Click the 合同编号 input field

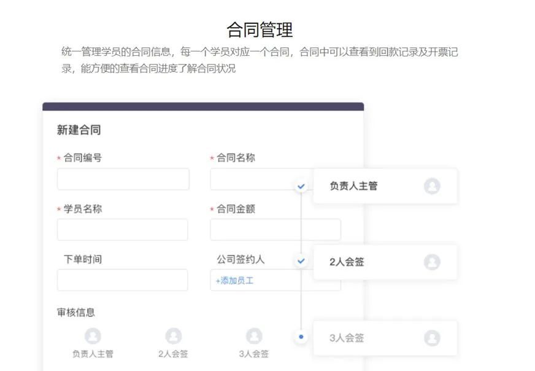click(x=123, y=179)
